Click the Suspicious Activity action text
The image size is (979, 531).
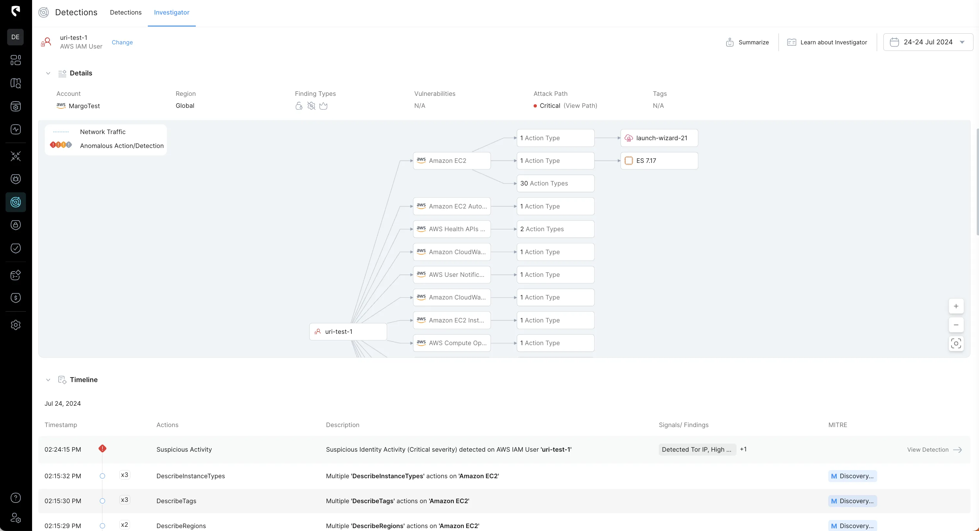pyautogui.click(x=184, y=449)
